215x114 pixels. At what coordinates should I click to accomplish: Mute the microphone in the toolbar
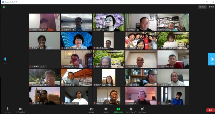point(7,109)
